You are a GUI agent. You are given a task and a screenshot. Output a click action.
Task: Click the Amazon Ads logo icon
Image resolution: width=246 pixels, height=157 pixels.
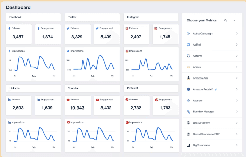click(x=188, y=78)
